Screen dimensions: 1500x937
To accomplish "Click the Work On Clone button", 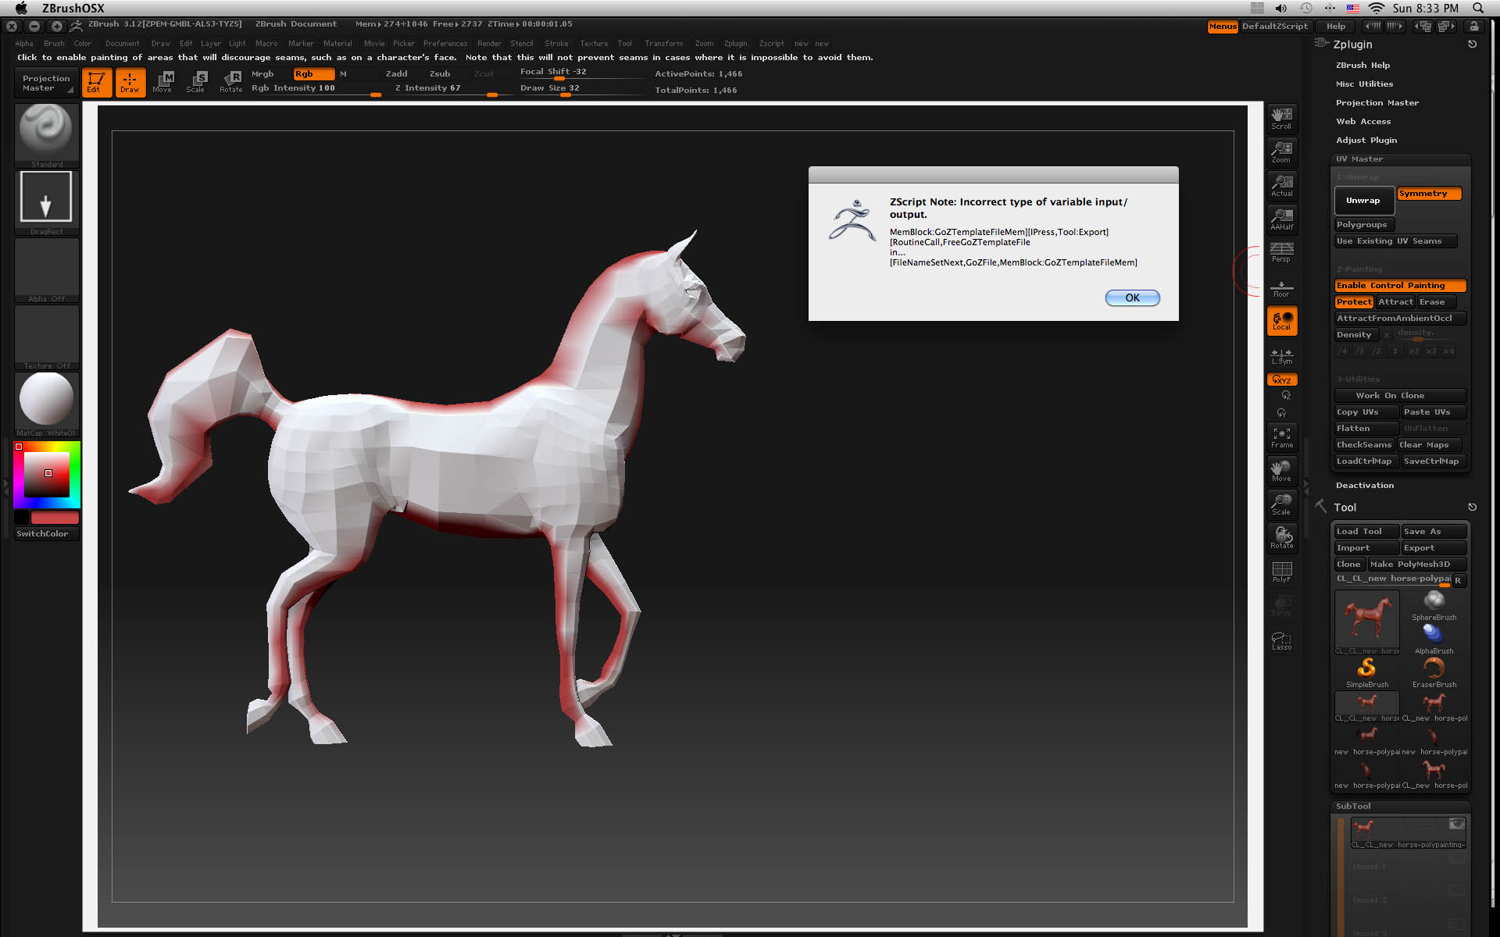I will point(1400,396).
